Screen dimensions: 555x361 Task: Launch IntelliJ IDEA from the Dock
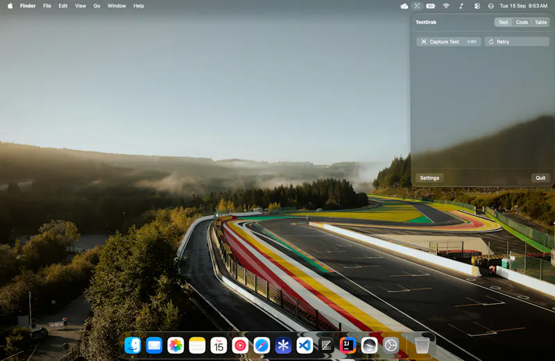pos(348,346)
